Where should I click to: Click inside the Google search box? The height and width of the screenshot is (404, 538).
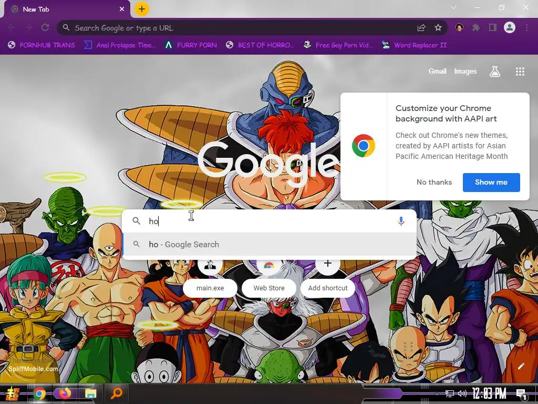(270, 221)
